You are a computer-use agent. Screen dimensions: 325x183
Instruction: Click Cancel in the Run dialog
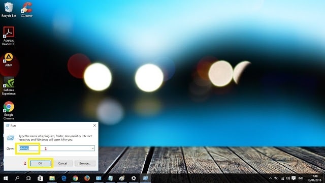[x=62, y=164]
